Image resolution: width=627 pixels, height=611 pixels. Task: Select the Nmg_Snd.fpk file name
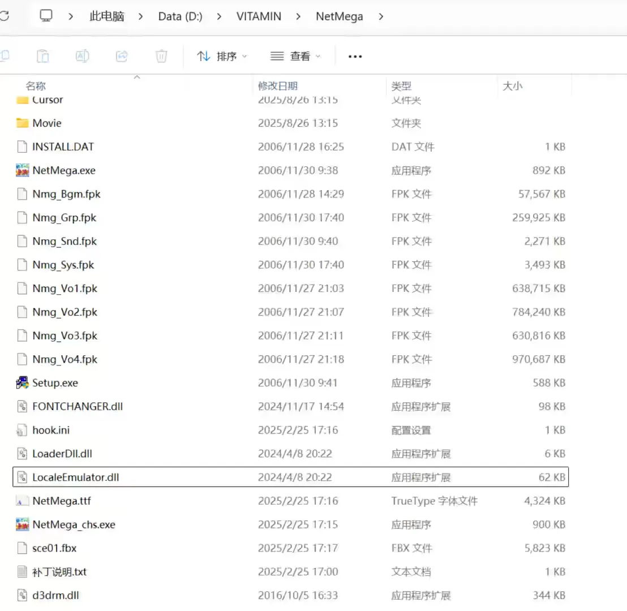(65, 241)
